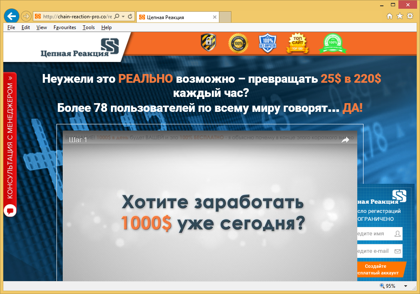The height and width of the screenshot is (294, 420).
Task: Click the blue 100% shield badge
Action: click(268, 43)
